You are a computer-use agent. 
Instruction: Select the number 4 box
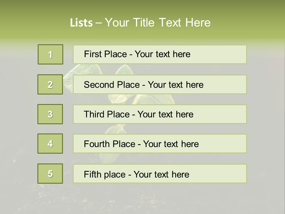click(50, 144)
